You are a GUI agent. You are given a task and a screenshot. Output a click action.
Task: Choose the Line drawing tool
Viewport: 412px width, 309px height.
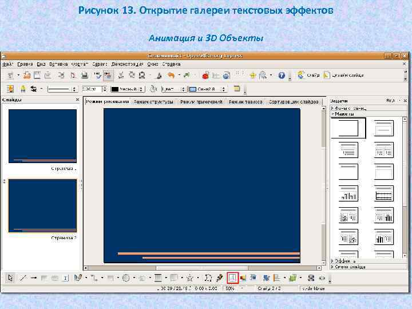pos(23,278)
